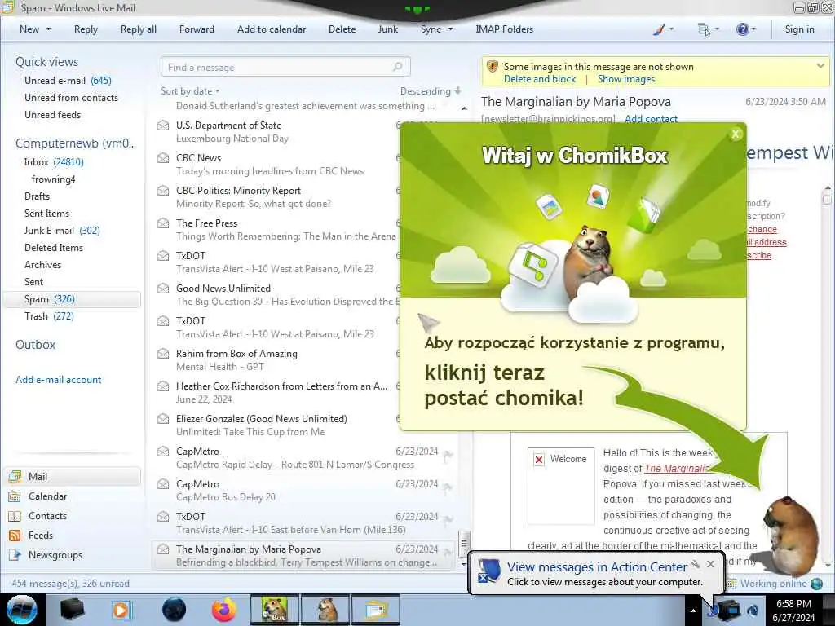Open the layout menus icon in toolbar
This screenshot has height=626, width=835.
click(704, 29)
